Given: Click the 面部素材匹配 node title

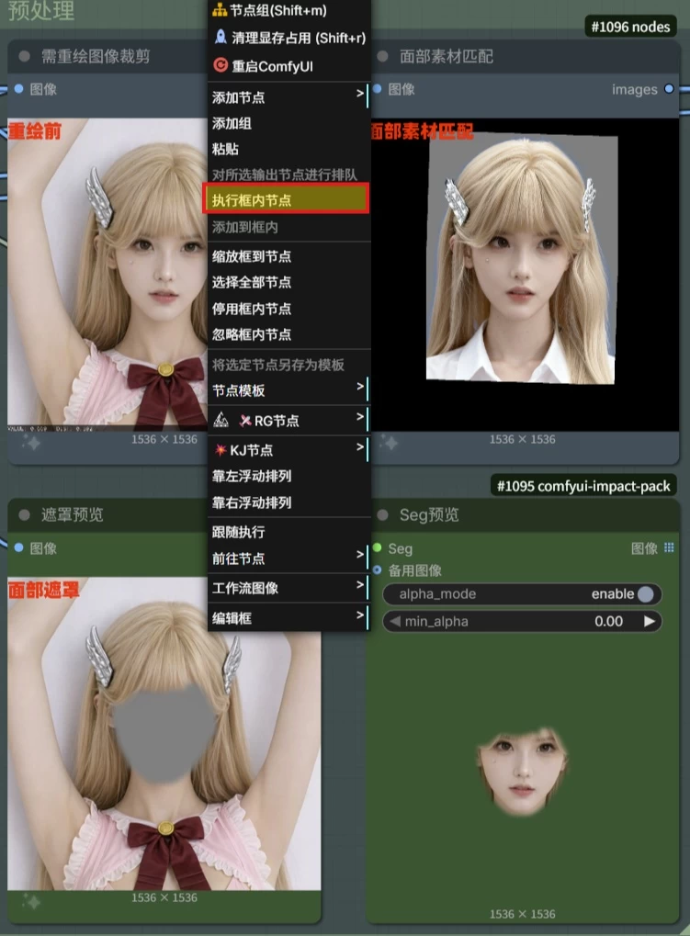Looking at the screenshot, I should 446,56.
